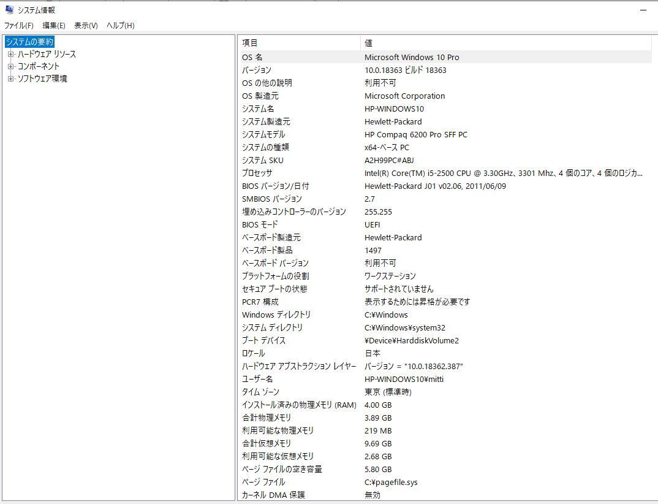Open the 編集(E) menu
The height and width of the screenshot is (504, 658).
pyautogui.click(x=53, y=26)
